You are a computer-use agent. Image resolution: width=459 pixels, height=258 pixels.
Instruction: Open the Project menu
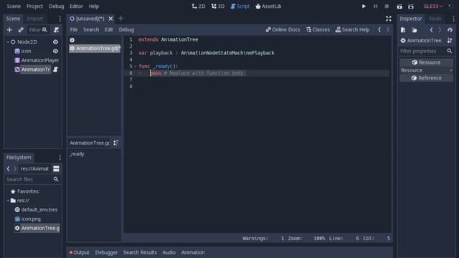tap(34, 6)
